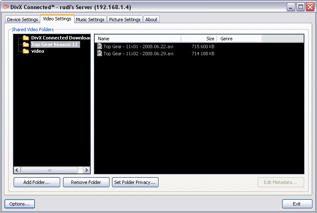The width and height of the screenshot is (317, 213).
Task: Open Set Folder Privacy... dialog
Action: [x=135, y=182]
